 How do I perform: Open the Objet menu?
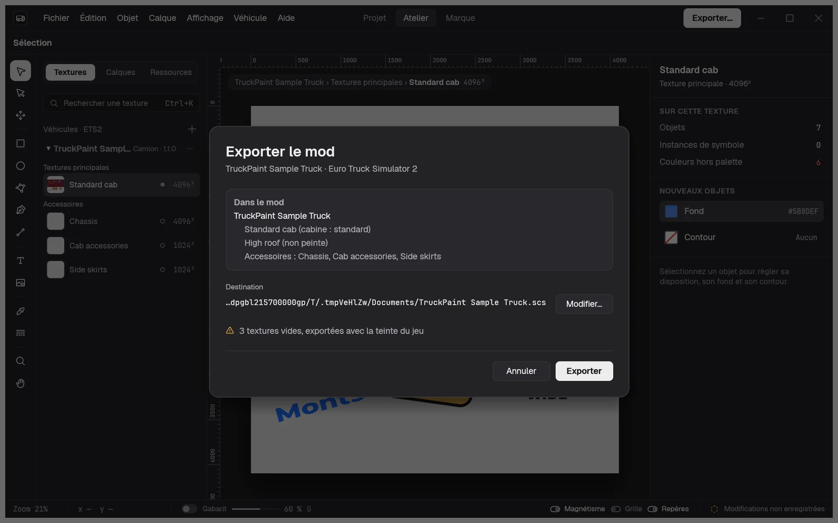pos(127,18)
